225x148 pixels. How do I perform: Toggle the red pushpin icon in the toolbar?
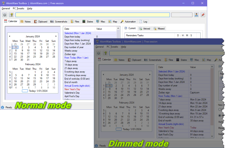(203, 15)
